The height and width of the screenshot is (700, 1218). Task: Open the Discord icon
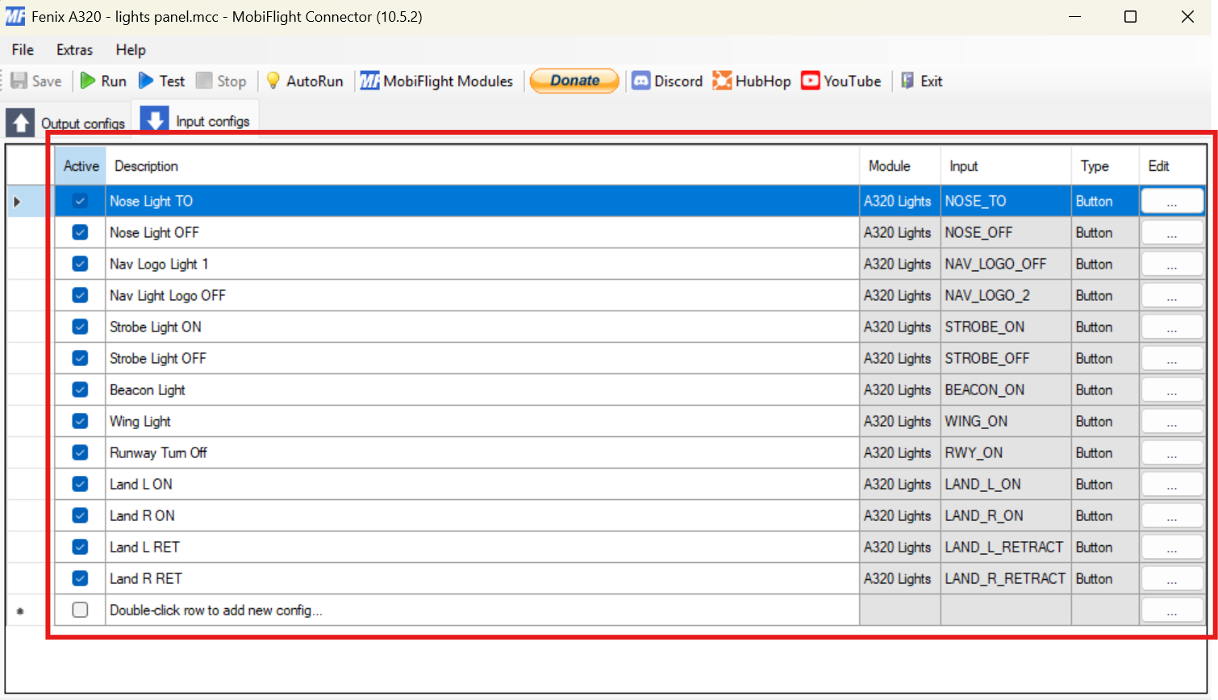click(641, 81)
